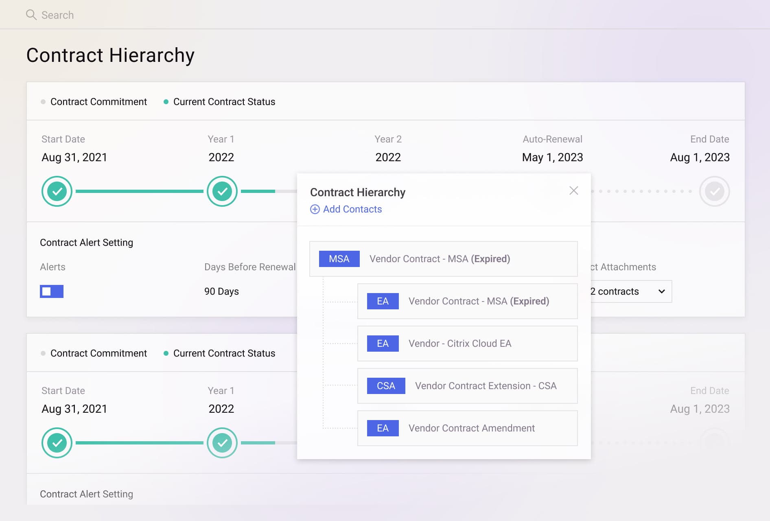Viewport: 770px width, 521px height.
Task: Select Vendor Contract Amendment in the hierarchy
Action: 471,428
